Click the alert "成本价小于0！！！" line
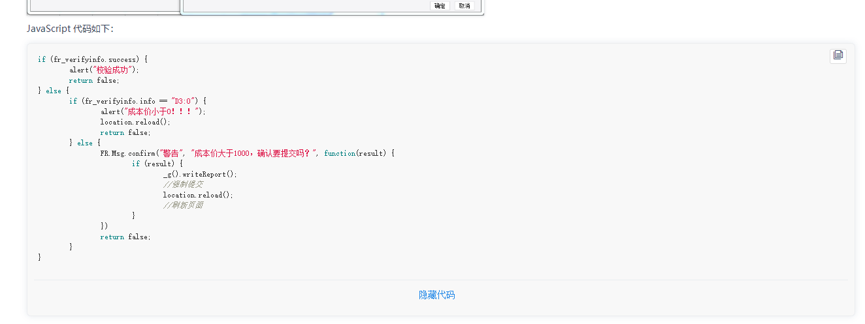The image size is (865, 324). tap(153, 111)
